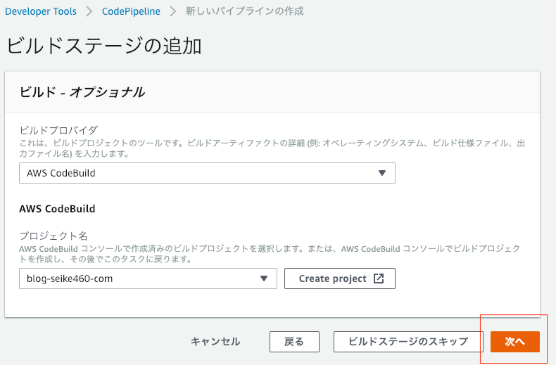Click the first breadcrumb chevron separator

[89, 11]
